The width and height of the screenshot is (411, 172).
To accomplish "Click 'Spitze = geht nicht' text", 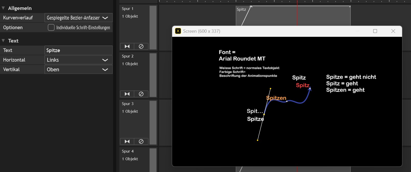I will 351,77.
